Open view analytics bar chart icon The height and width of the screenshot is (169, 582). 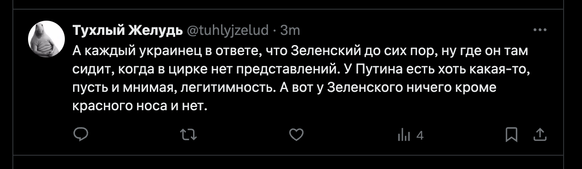coord(404,135)
